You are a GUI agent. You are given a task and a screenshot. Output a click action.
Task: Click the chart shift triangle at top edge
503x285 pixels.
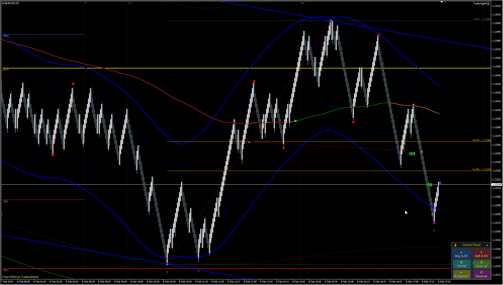pos(442,2)
